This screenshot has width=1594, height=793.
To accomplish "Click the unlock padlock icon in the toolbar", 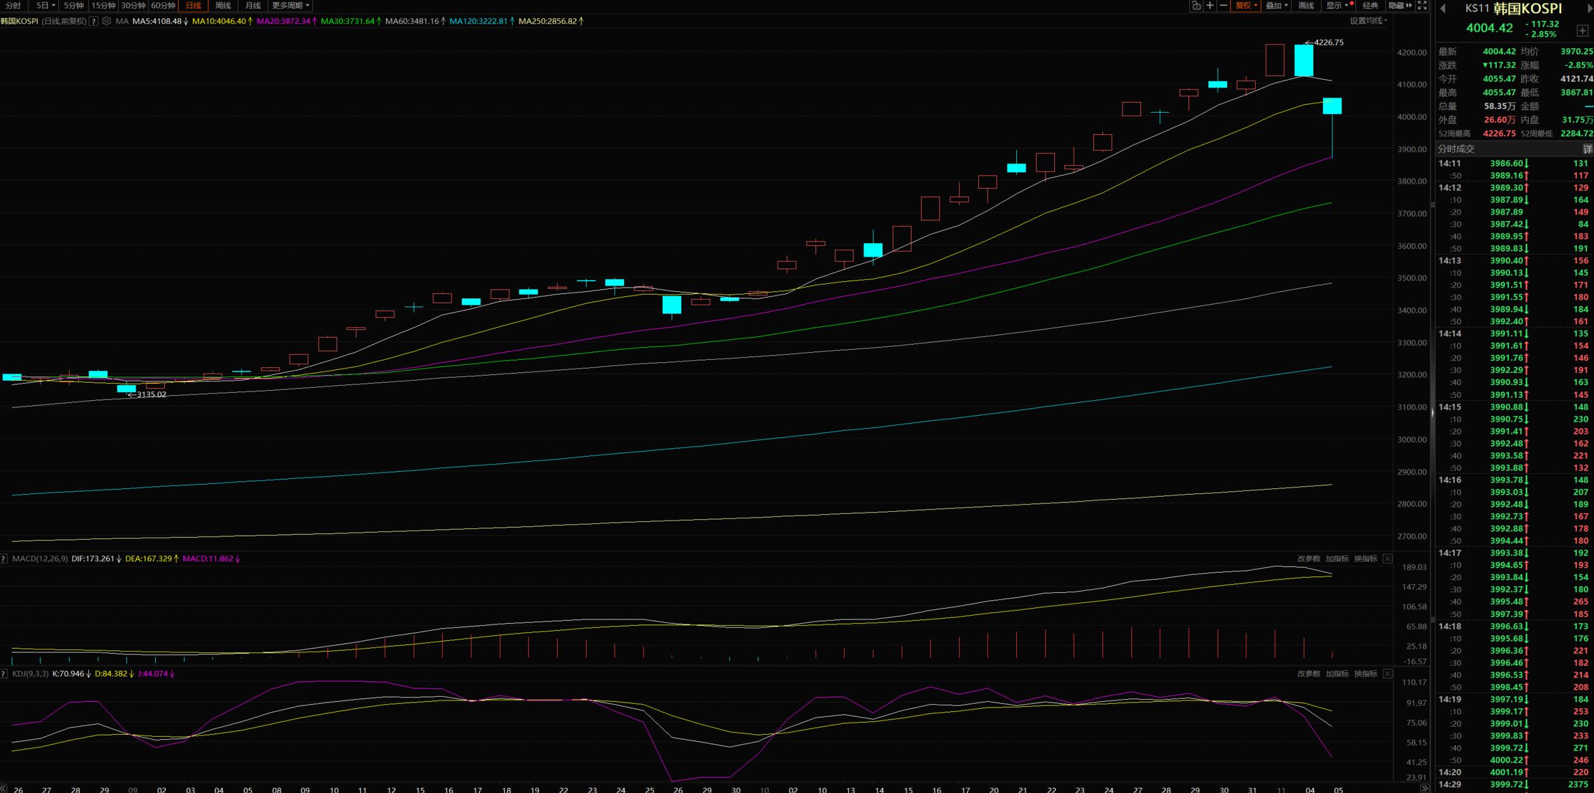I will [x=1195, y=6].
